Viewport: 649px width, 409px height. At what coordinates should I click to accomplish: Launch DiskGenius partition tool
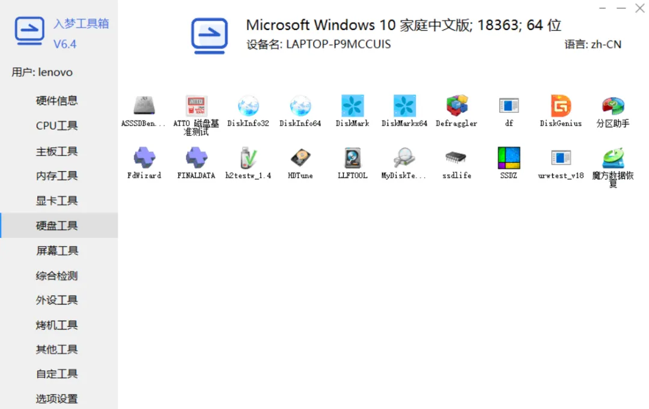561,111
